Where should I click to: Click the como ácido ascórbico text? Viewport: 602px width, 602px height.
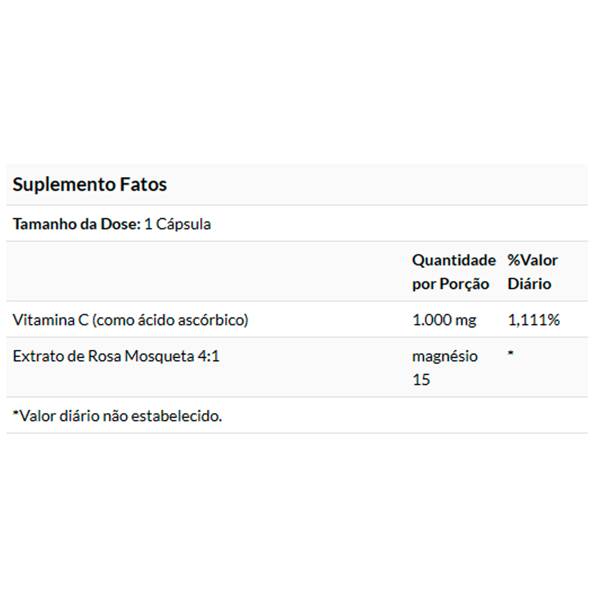point(170,320)
